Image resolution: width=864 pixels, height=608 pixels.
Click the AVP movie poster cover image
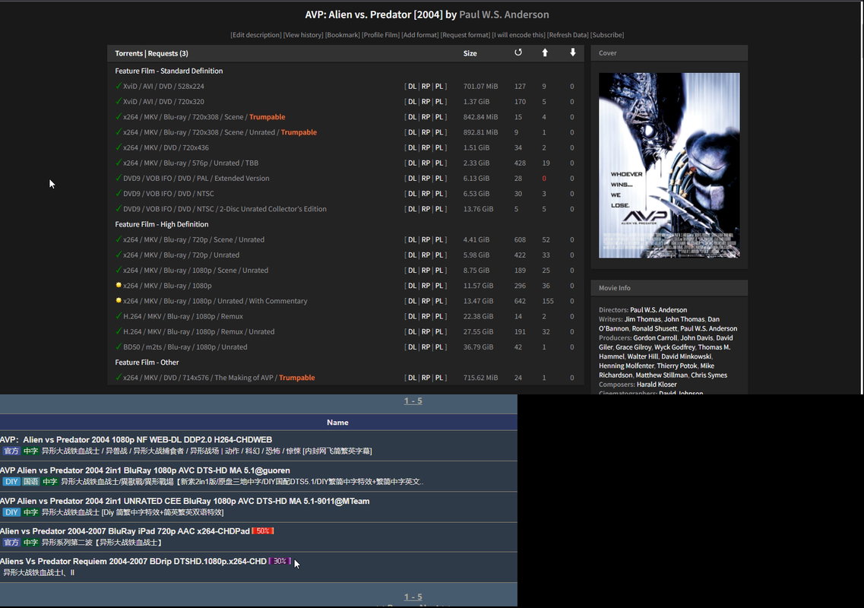[x=669, y=165]
